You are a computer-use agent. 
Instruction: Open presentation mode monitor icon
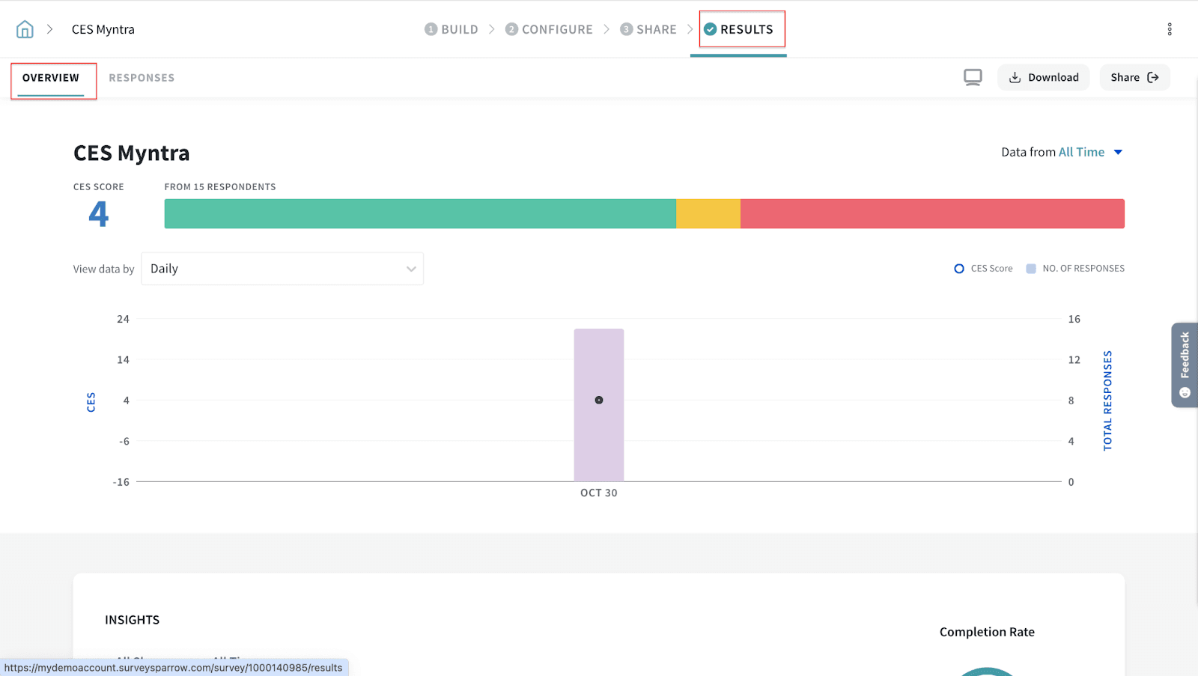tap(973, 77)
